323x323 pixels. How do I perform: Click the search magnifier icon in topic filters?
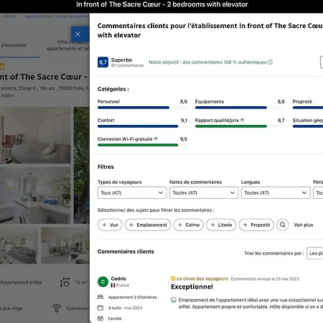283,225
